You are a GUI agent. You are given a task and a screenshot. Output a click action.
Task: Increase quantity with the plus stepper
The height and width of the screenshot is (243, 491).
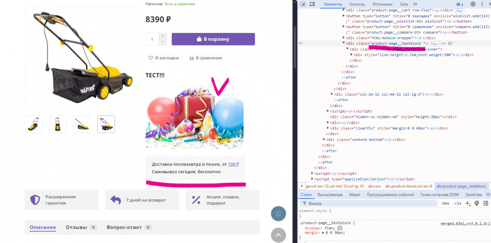tap(163, 36)
